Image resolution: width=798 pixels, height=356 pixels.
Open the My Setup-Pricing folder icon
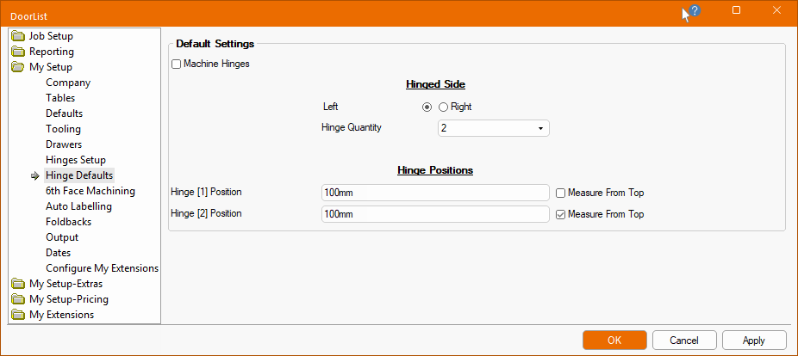pos(18,299)
